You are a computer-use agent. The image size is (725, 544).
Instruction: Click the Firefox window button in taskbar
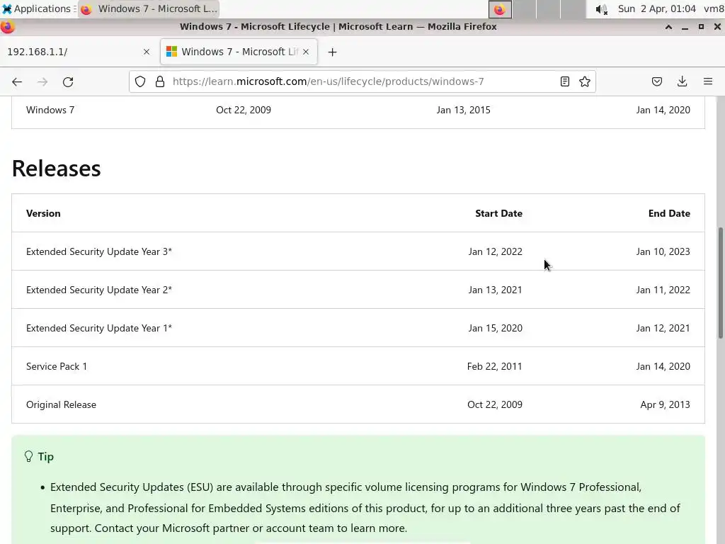click(149, 8)
